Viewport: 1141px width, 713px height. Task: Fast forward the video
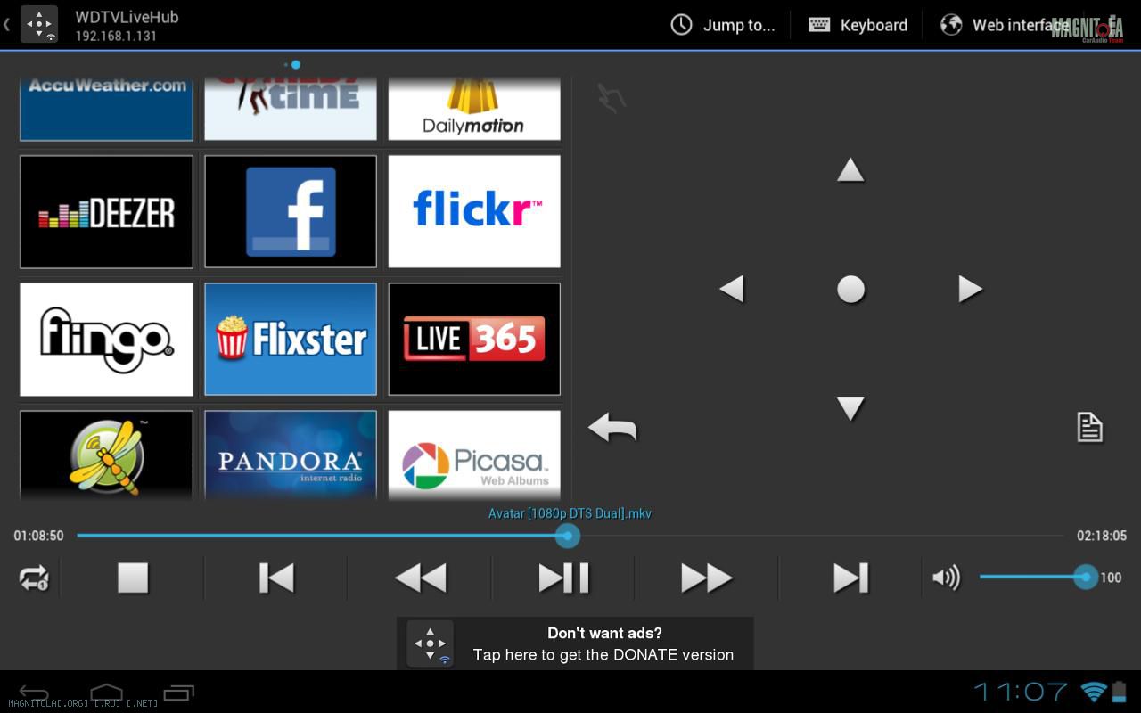click(707, 578)
